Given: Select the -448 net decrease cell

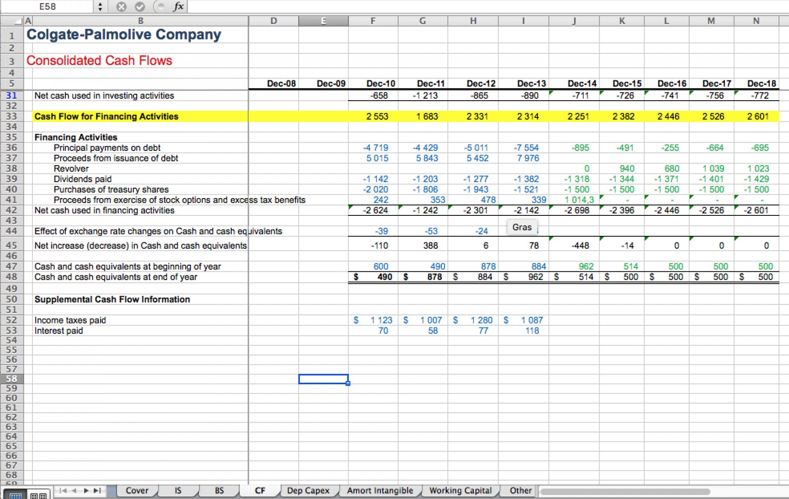Looking at the screenshot, I should point(574,245).
